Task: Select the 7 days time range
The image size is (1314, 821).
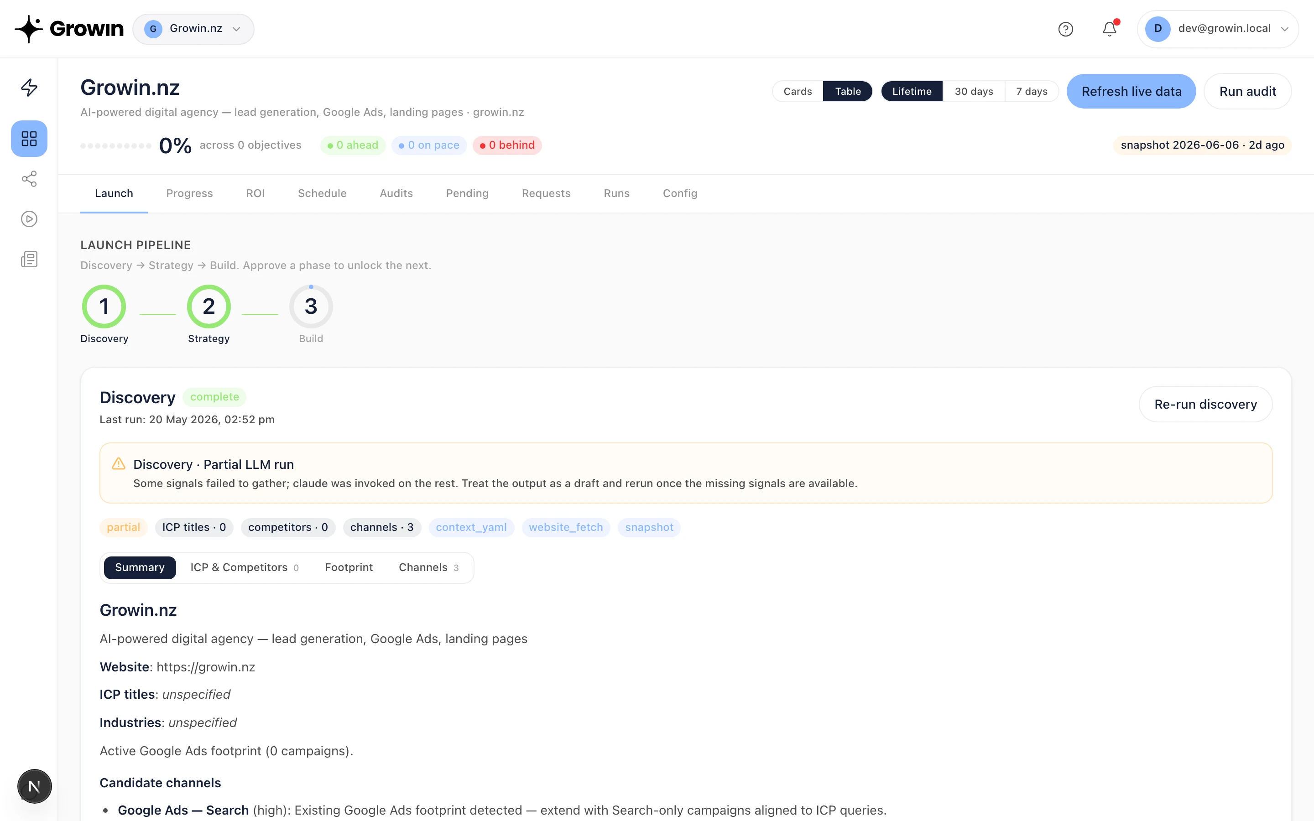Action: pyautogui.click(x=1031, y=91)
